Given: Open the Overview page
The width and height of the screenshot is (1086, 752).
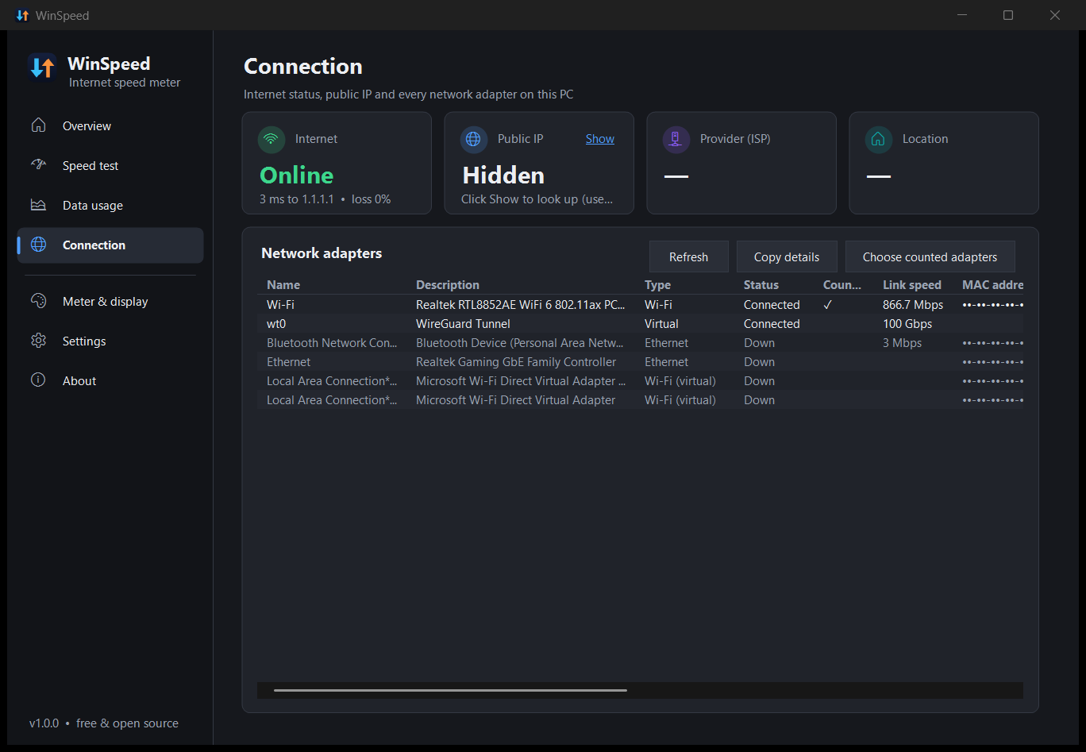Looking at the screenshot, I should (x=110, y=125).
